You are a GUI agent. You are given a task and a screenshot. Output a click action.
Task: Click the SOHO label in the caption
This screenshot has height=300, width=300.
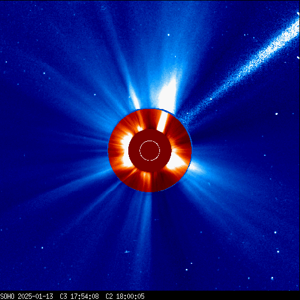pyautogui.click(x=8, y=296)
